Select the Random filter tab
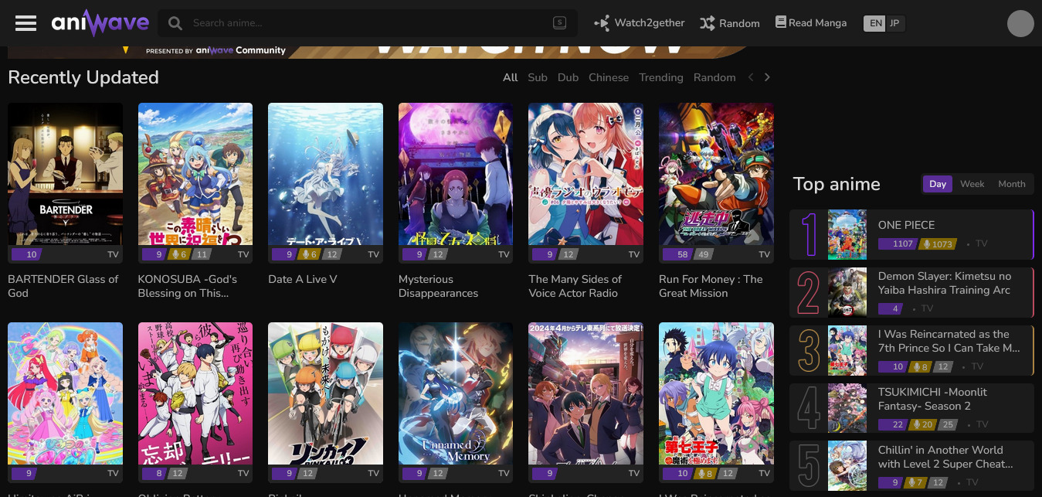1042x497 pixels. click(714, 77)
